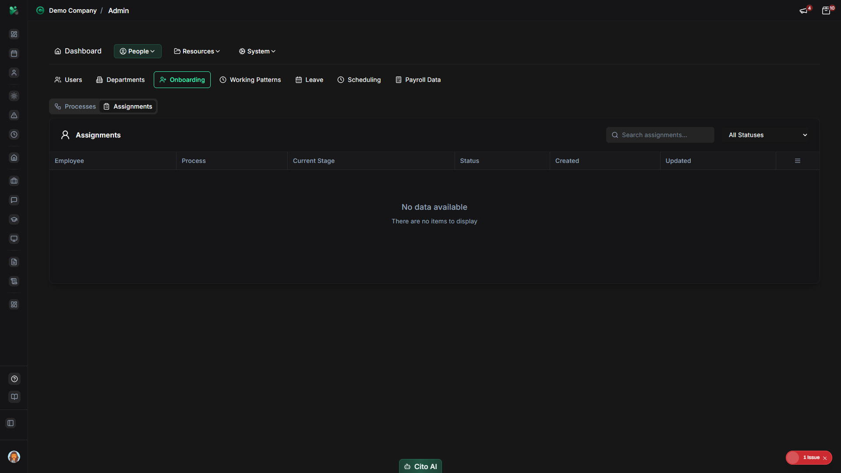The height and width of the screenshot is (473, 841).
Task: Open the All Statuses dropdown
Action: [767, 135]
